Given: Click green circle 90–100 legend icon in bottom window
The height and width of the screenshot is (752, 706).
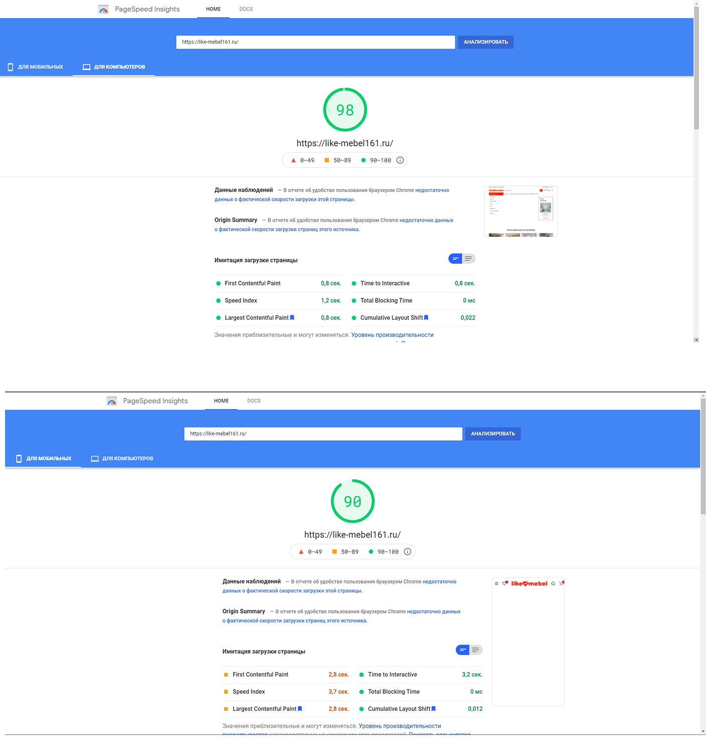Looking at the screenshot, I should click(x=371, y=551).
